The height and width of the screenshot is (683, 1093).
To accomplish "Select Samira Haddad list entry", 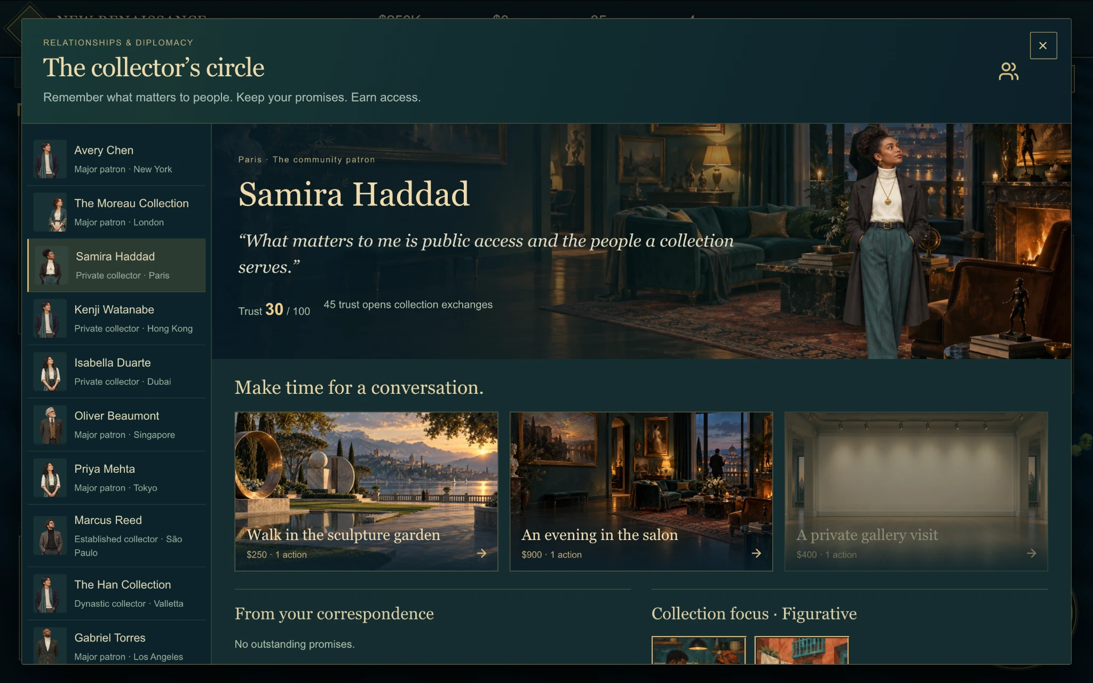I will coord(116,265).
